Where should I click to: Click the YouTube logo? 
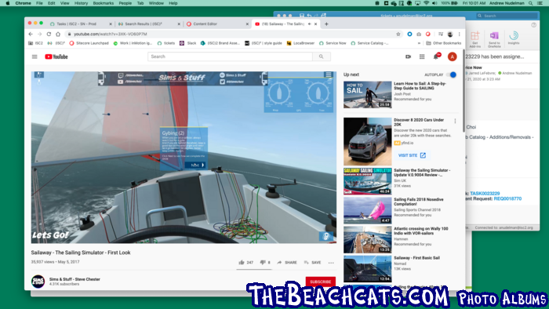pos(56,56)
